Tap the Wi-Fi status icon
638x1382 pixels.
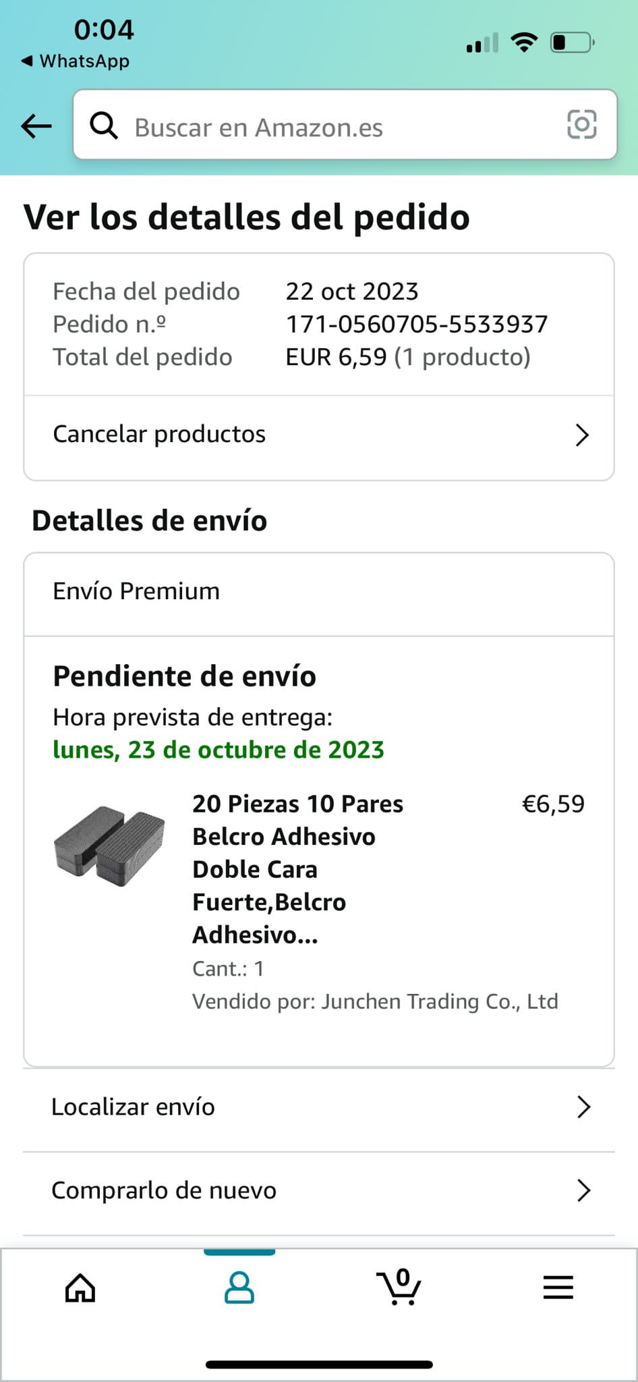pos(524,43)
